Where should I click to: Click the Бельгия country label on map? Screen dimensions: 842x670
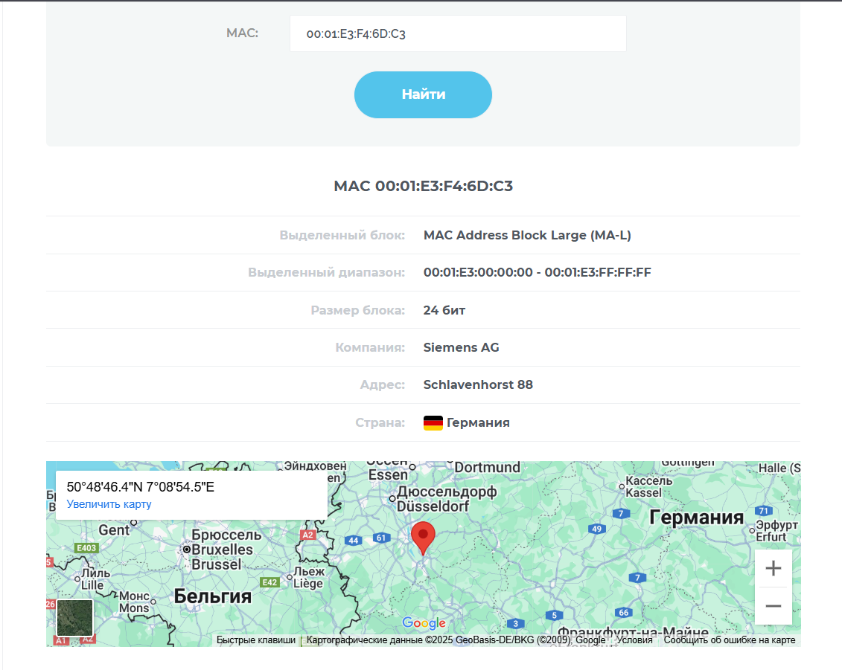213,596
